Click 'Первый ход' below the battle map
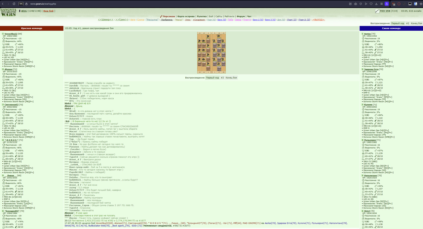Viewport: 423px width, 229px height. coord(212,78)
